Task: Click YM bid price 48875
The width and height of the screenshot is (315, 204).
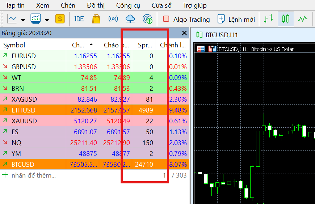Action: click(x=88, y=154)
